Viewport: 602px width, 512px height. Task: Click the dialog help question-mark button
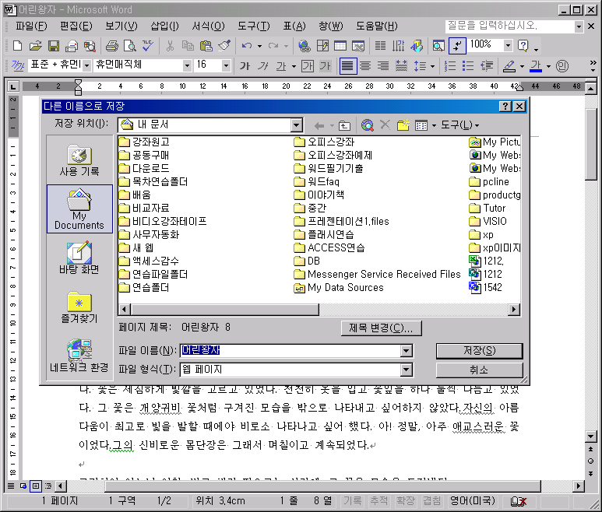tap(505, 107)
